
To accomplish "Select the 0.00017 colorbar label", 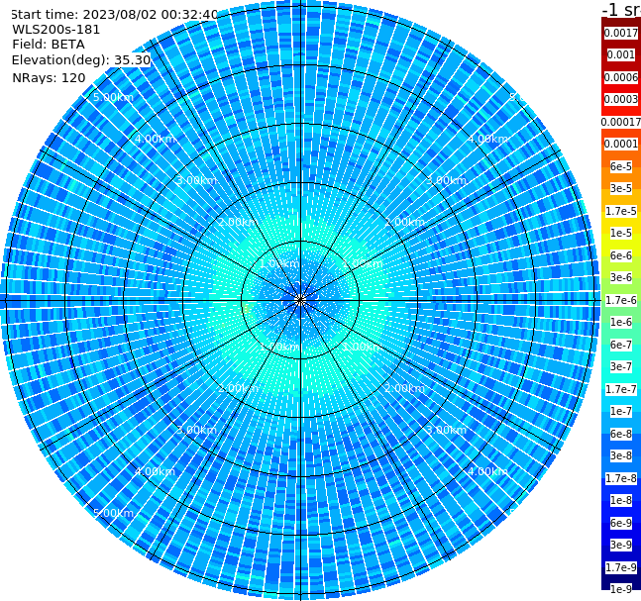I will [621, 122].
